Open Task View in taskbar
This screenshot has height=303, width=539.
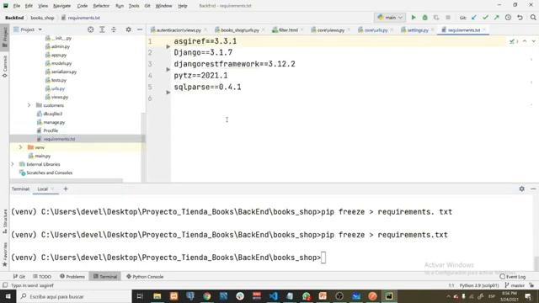[140, 295]
